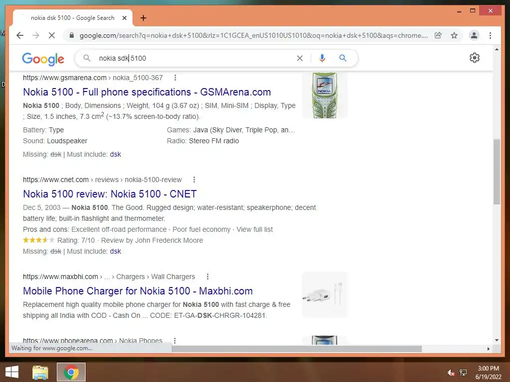
Task: Click the white charger product thumbnail
Action: [x=325, y=294]
